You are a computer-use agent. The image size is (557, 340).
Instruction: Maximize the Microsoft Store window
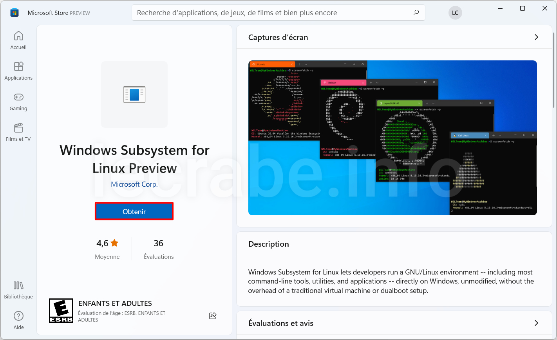click(523, 8)
